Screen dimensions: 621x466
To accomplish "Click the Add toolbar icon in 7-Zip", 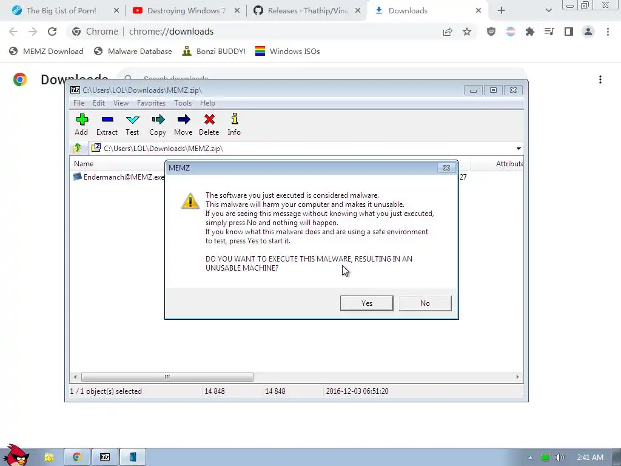I will 82,124.
